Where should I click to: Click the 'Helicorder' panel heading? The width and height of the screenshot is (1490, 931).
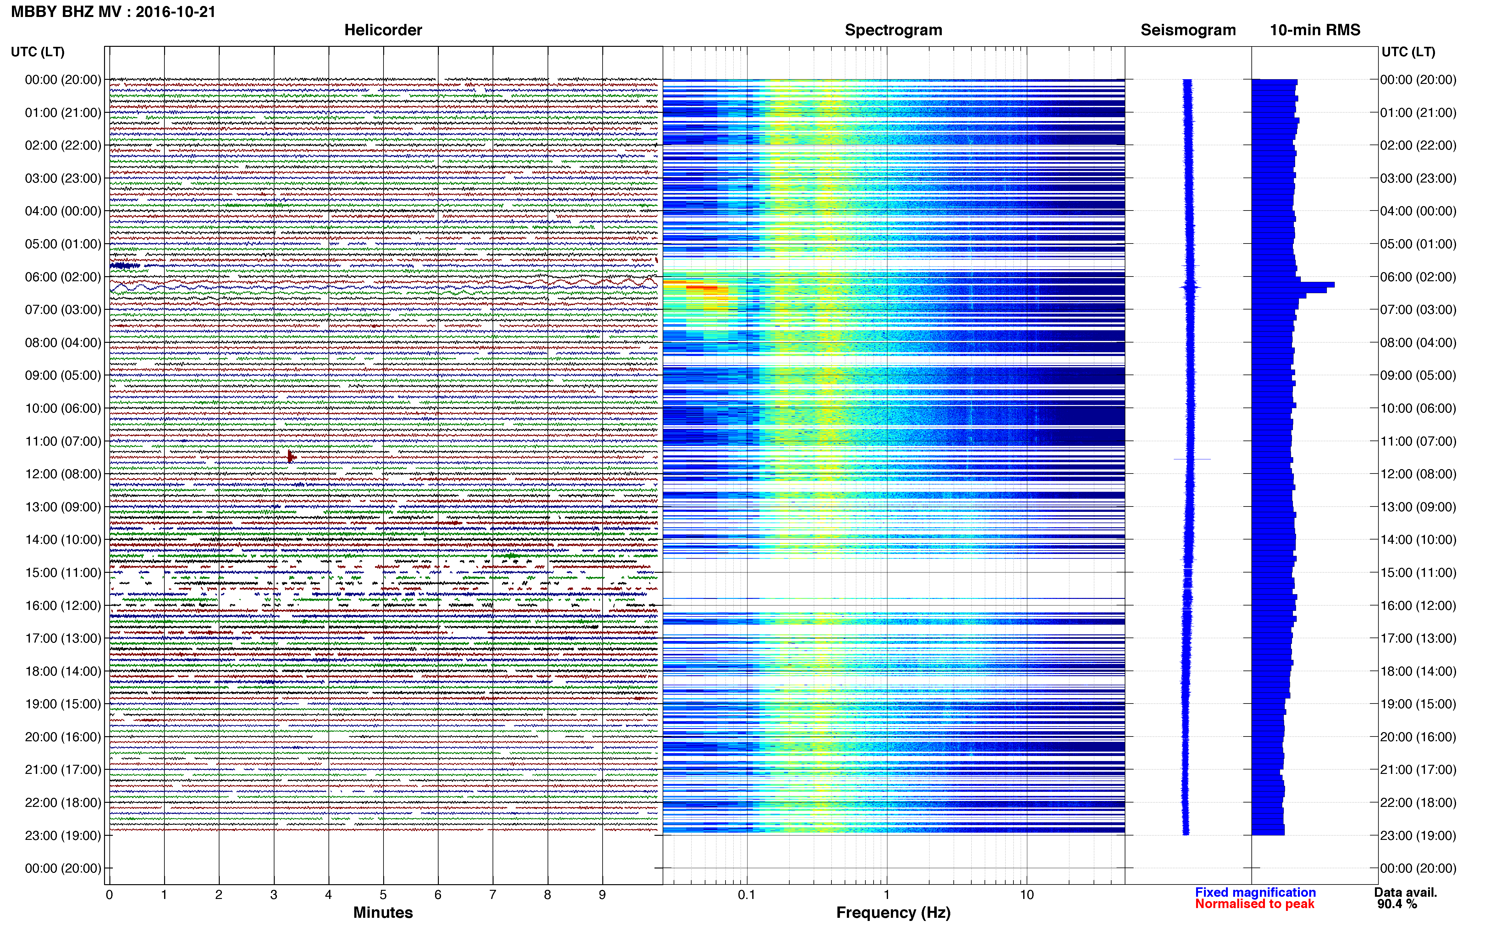point(383,30)
